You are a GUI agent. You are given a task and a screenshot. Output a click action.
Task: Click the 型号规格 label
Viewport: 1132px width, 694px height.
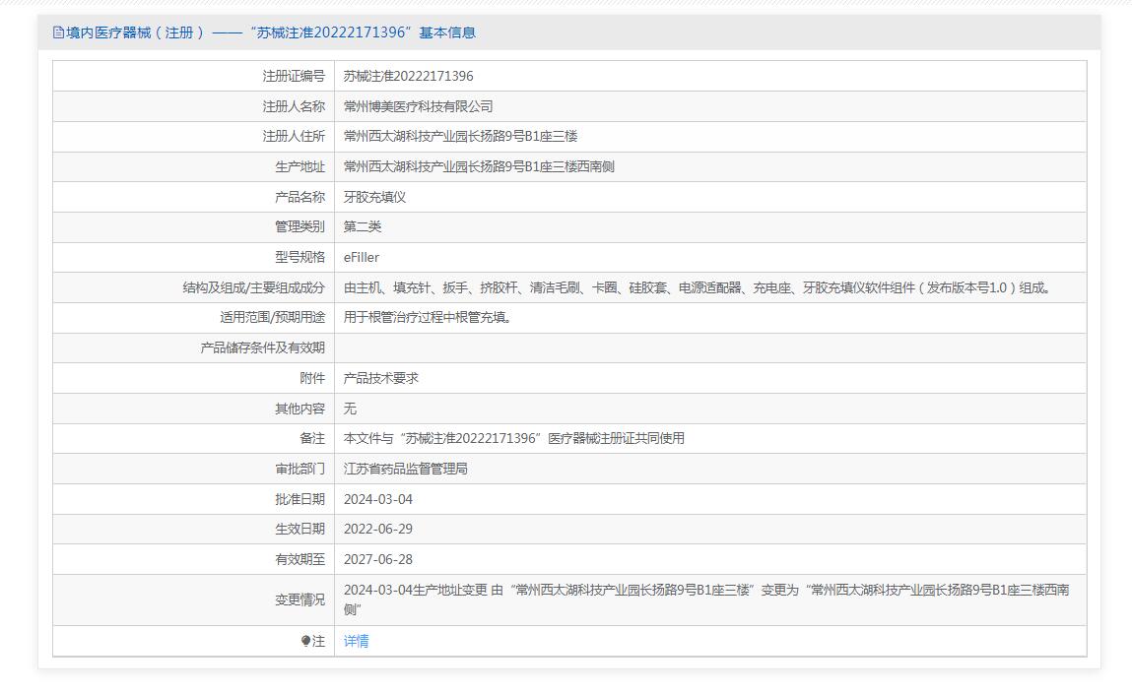[300, 257]
